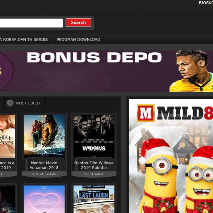Switch to the Most Liked tab

tap(23, 103)
